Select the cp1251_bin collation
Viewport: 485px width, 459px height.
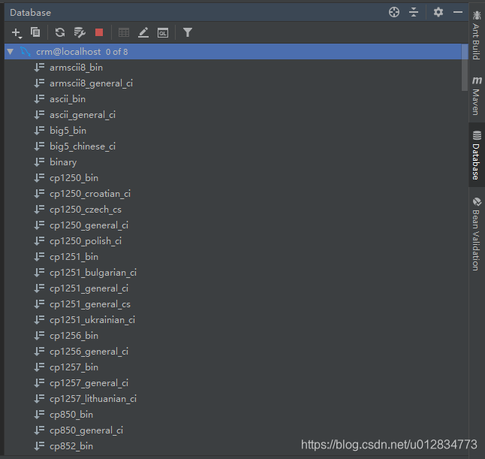tap(74, 257)
